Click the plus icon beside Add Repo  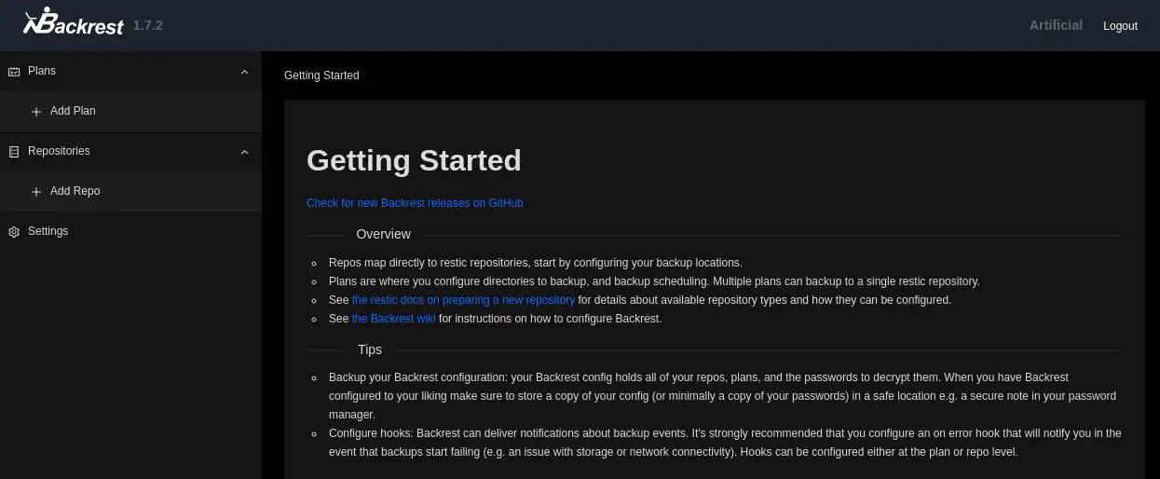[x=36, y=192]
